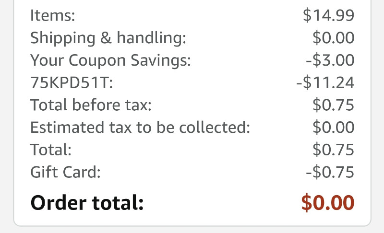Select the $0.00 shipping amount
Viewport: 384px width, 233px height.
(x=333, y=38)
